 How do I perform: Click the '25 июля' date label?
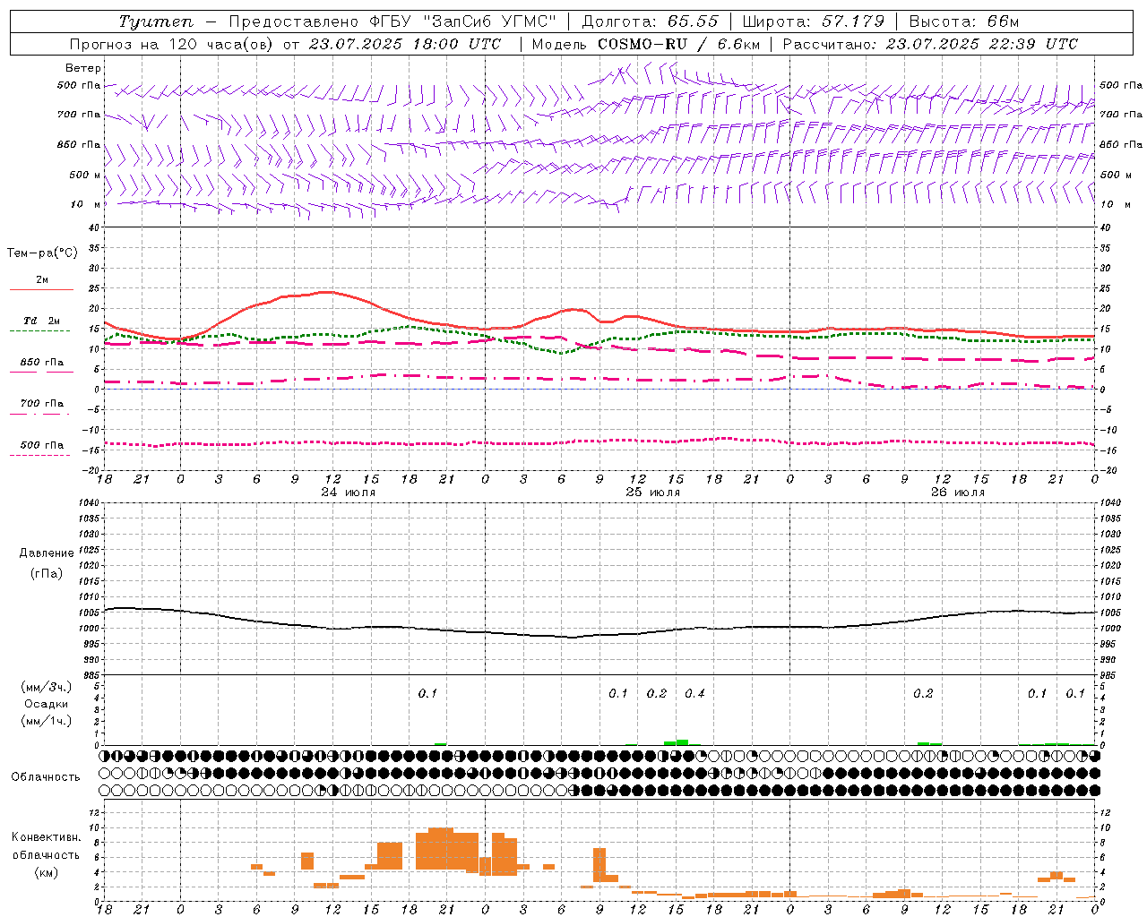click(x=653, y=493)
